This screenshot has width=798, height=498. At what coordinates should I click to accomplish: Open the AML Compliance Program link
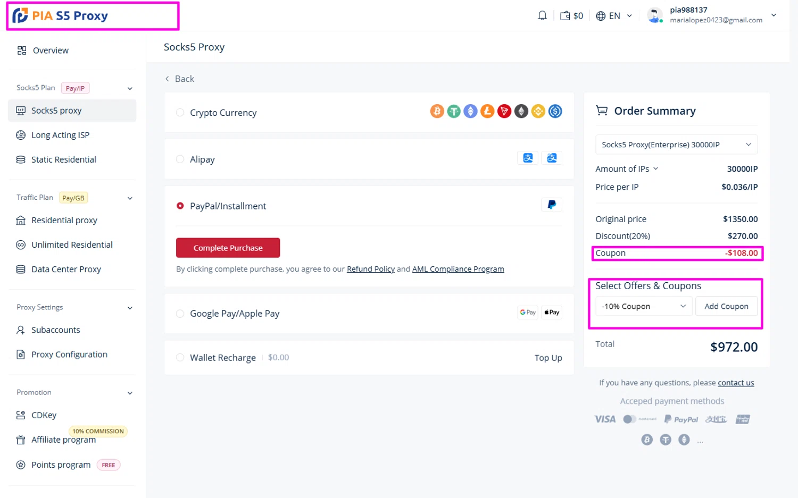pyautogui.click(x=458, y=269)
